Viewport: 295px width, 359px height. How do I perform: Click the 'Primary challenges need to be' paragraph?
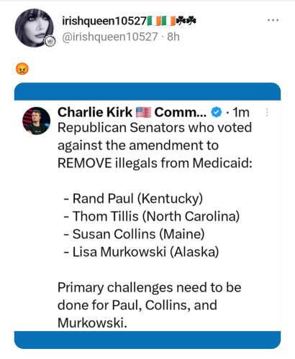(150, 305)
